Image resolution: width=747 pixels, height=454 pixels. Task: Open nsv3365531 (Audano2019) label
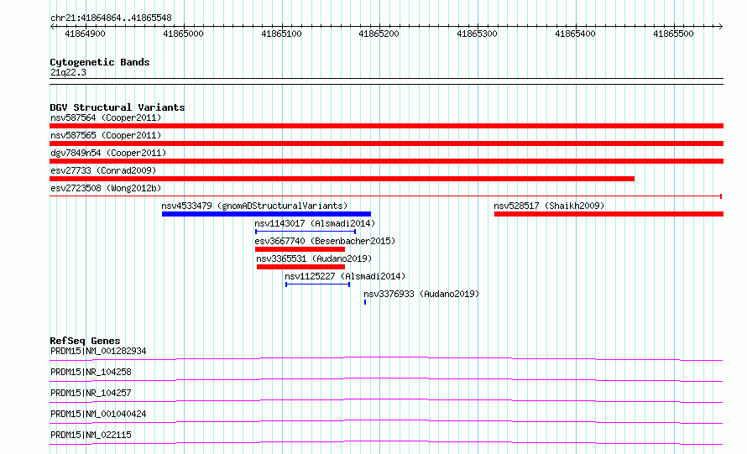[x=314, y=258]
